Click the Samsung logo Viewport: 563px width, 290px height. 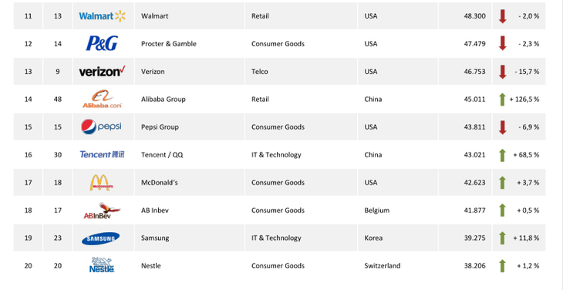click(x=100, y=238)
